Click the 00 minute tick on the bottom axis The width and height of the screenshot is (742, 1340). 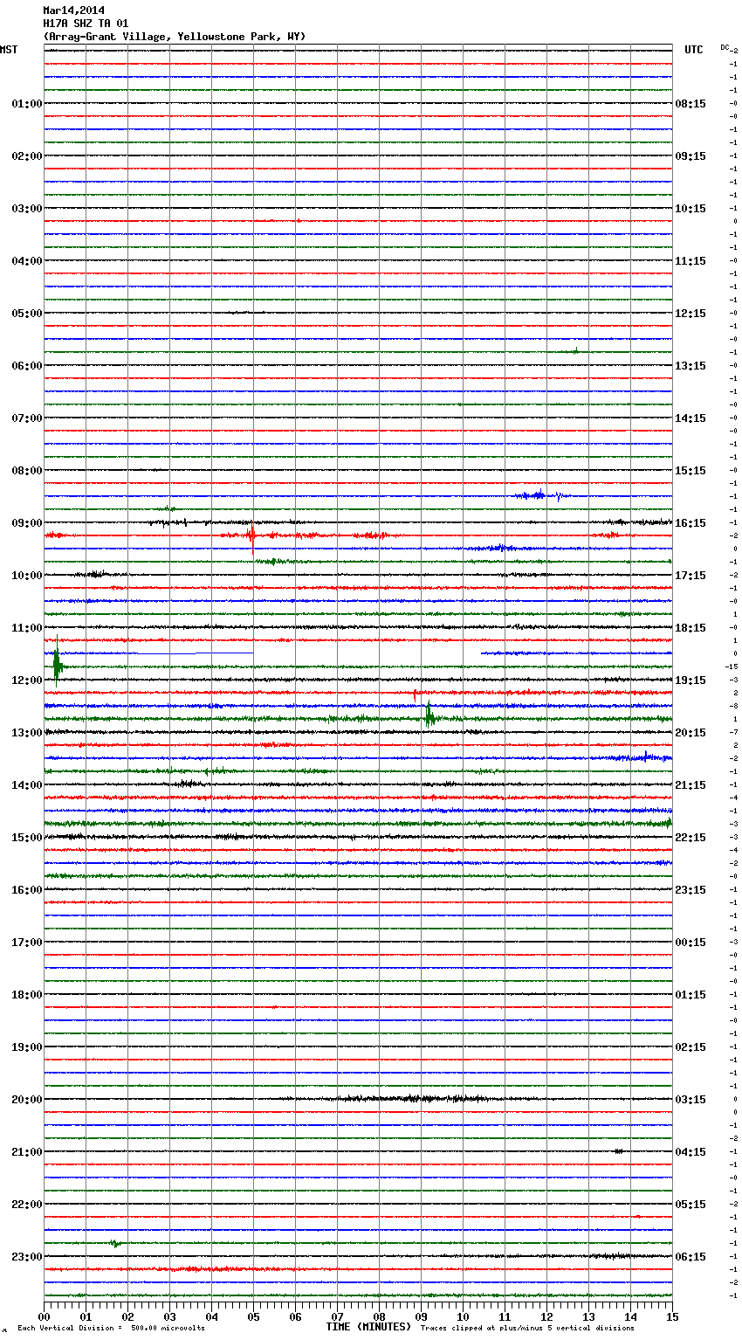pyautogui.click(x=44, y=1316)
